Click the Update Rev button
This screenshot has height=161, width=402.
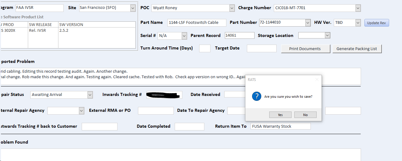click(376, 23)
